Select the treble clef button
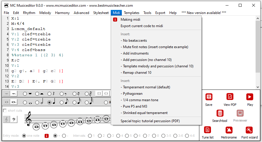 [6, 119]
